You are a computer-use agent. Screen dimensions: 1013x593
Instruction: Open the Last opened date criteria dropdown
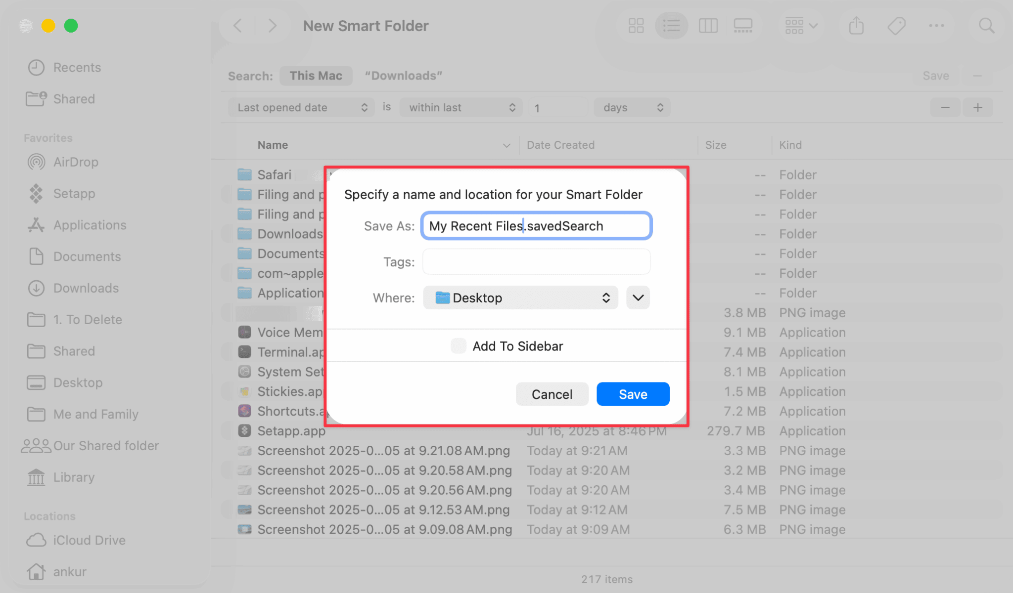pyautogui.click(x=302, y=107)
